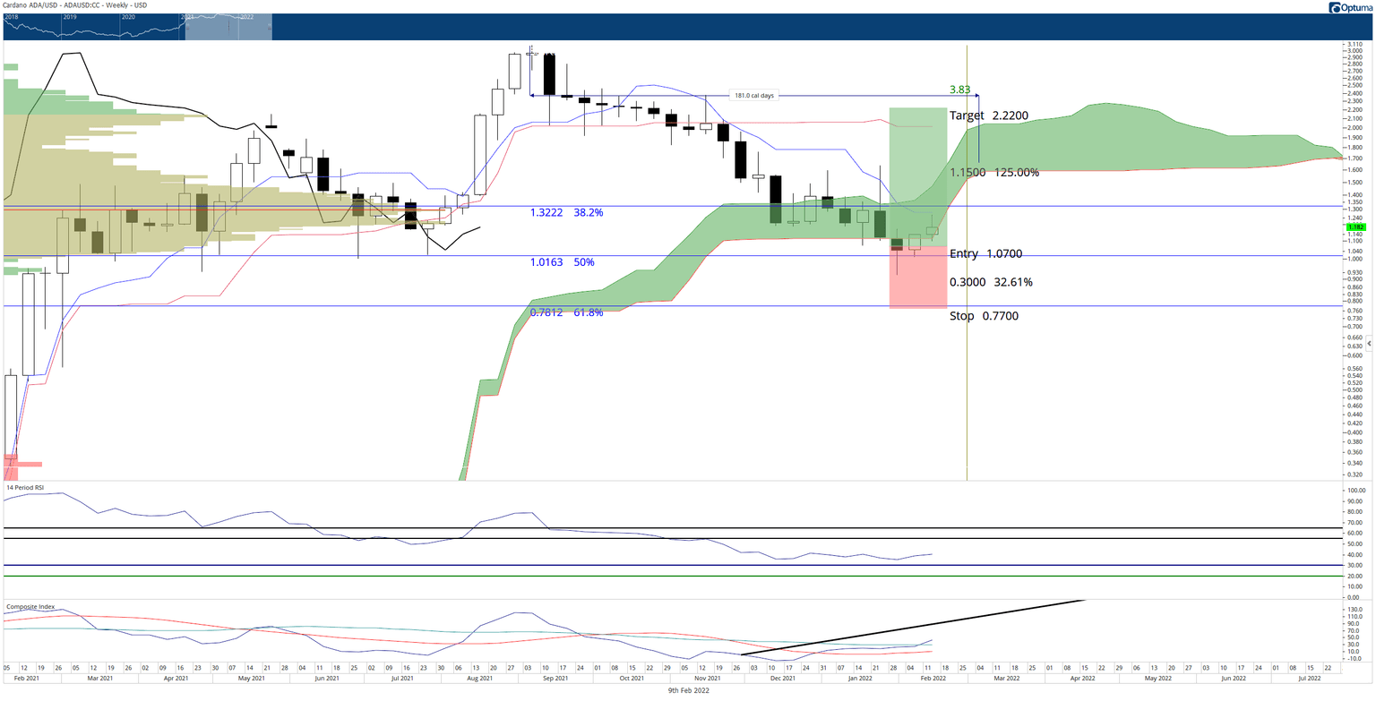Click 'Mar 2021' on the date axis

point(100,679)
